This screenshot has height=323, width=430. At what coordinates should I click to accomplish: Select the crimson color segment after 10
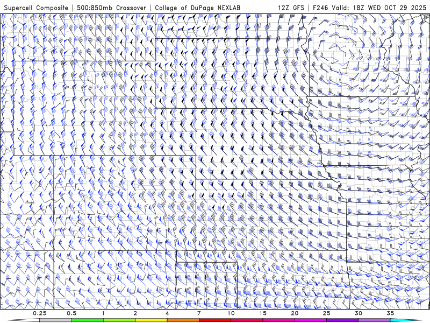247,320
